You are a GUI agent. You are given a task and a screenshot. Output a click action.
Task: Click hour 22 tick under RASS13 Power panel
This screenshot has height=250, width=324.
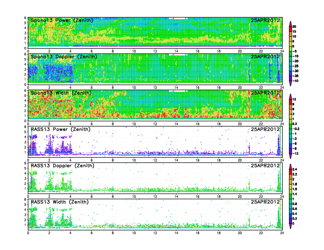tap(261, 160)
